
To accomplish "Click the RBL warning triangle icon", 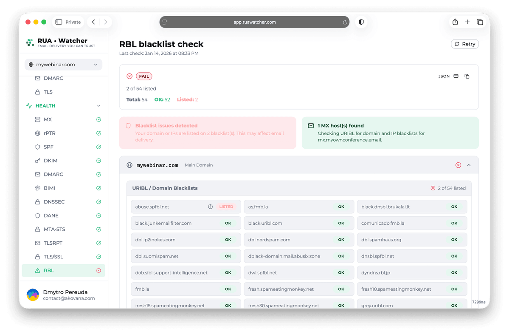I will point(38,270).
